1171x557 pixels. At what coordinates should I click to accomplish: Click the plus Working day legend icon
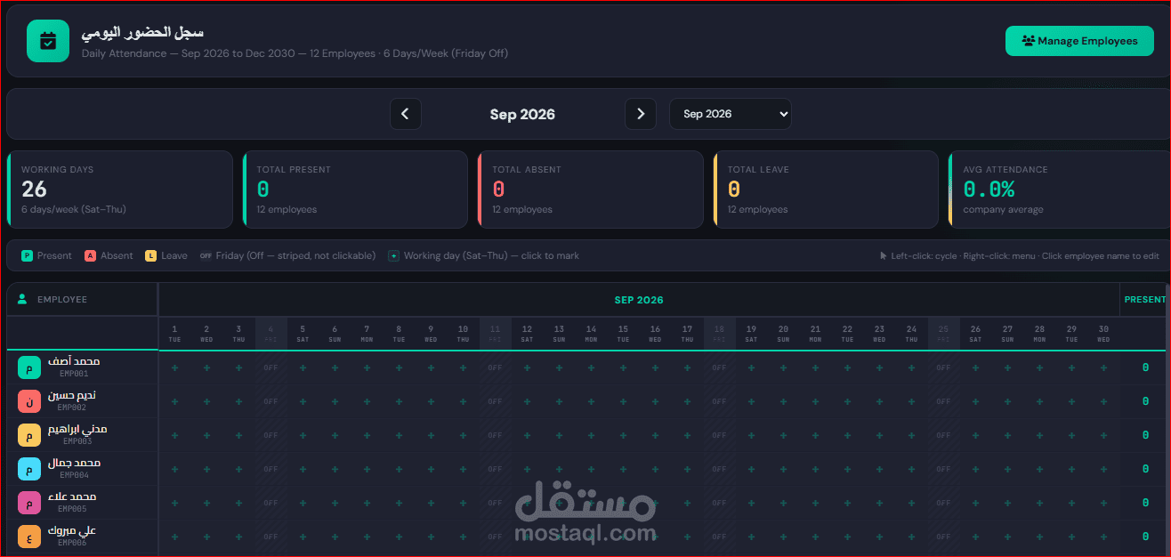393,255
